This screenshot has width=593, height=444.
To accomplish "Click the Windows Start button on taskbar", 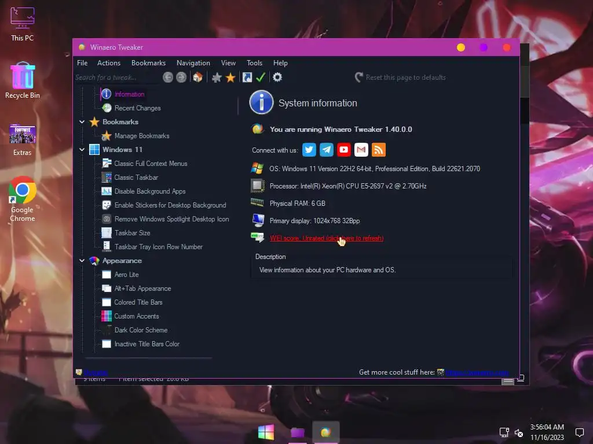I will (266, 432).
